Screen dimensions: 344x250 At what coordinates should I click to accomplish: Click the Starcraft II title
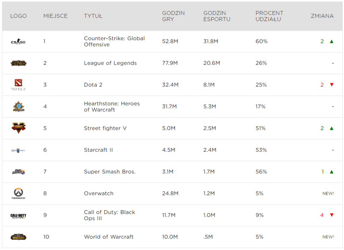(x=98, y=150)
